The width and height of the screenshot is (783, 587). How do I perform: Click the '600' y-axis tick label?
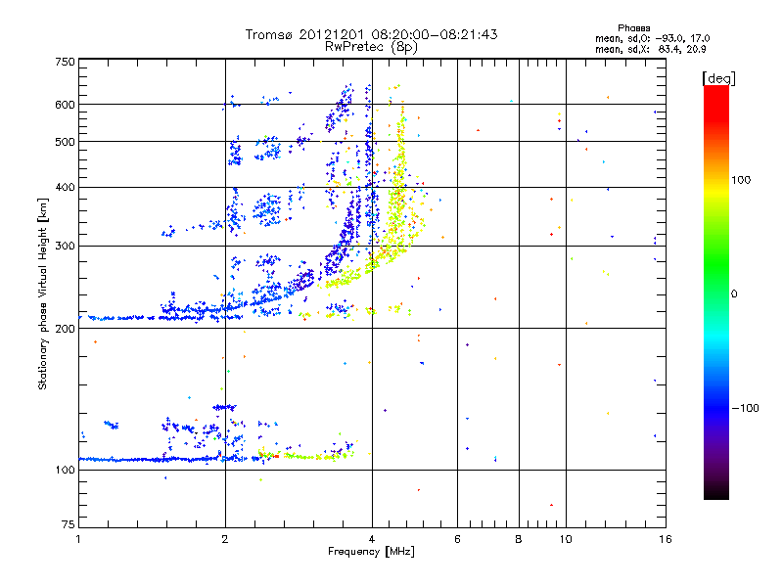(x=66, y=105)
